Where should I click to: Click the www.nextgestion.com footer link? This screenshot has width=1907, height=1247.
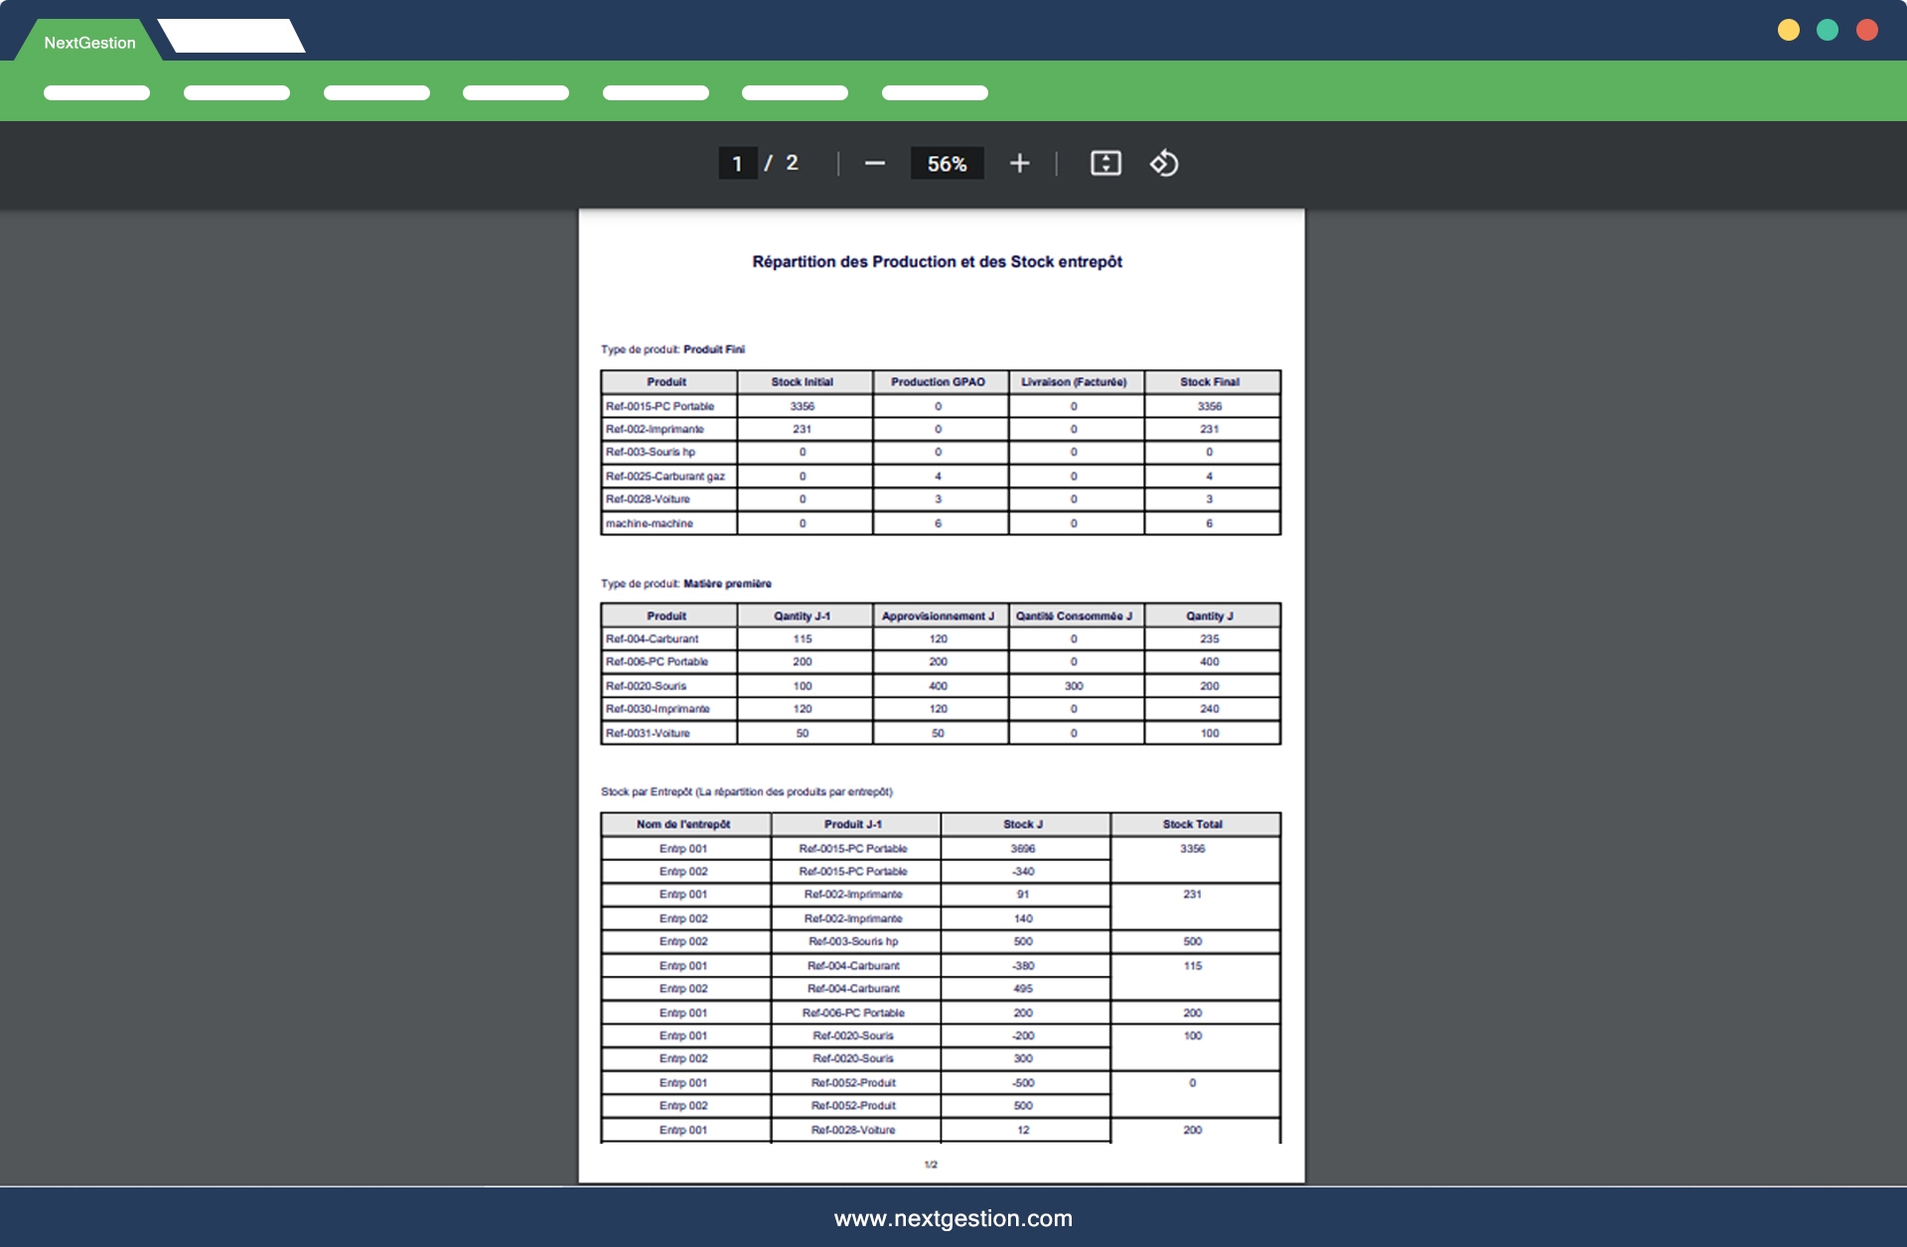953,1218
